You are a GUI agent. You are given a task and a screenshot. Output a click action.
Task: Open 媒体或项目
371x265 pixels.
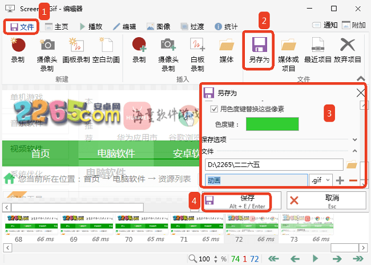click(288, 54)
